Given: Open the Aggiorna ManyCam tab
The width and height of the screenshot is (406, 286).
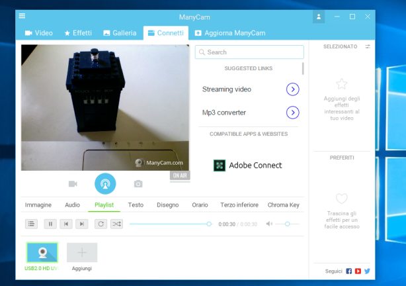Looking at the screenshot, I should pyautogui.click(x=230, y=33).
